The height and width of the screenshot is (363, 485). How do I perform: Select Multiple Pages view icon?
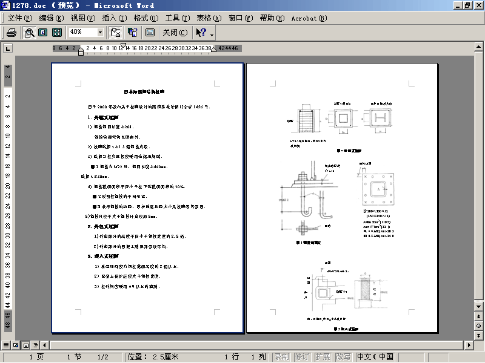[57, 33]
